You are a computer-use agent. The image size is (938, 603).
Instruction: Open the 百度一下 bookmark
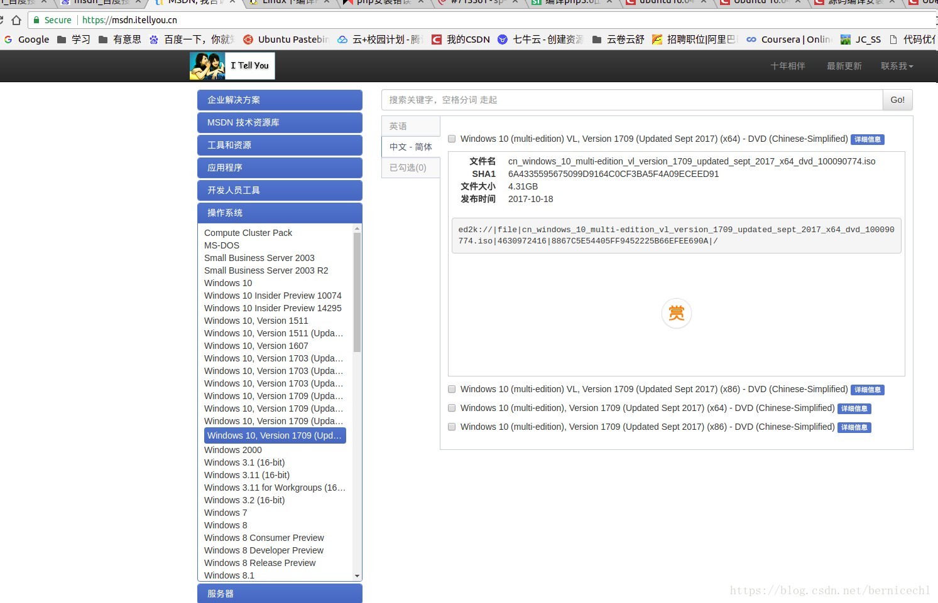[192, 40]
